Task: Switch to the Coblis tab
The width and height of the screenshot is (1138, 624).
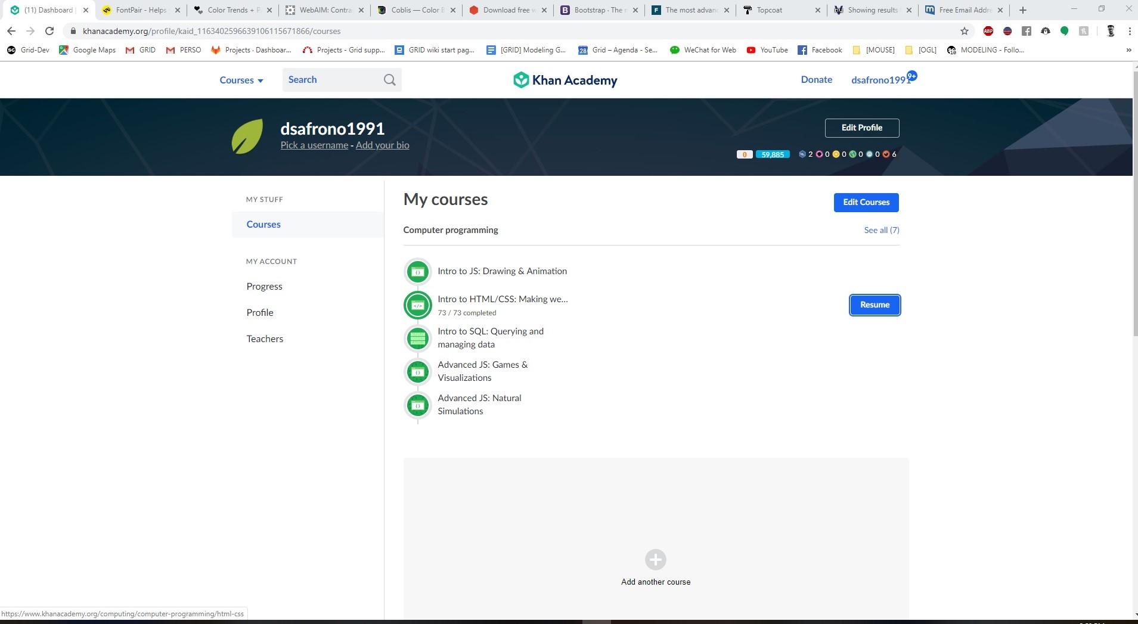Action: point(416,10)
